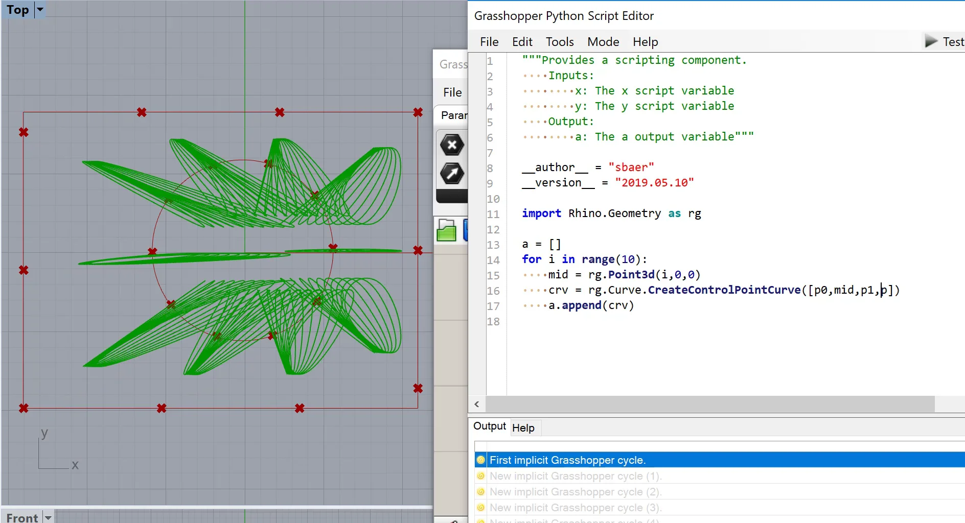Open the Front viewport dropdown arrow
Screen dimensions: 965x523
click(x=48, y=517)
